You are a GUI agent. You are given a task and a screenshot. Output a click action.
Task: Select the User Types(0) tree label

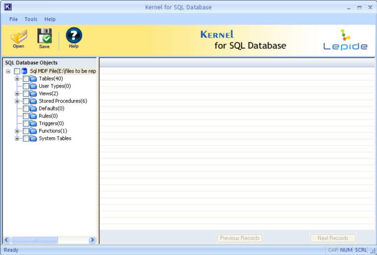pyautogui.click(x=55, y=86)
